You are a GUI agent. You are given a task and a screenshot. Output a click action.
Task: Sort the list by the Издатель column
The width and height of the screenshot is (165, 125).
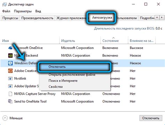[68, 41]
